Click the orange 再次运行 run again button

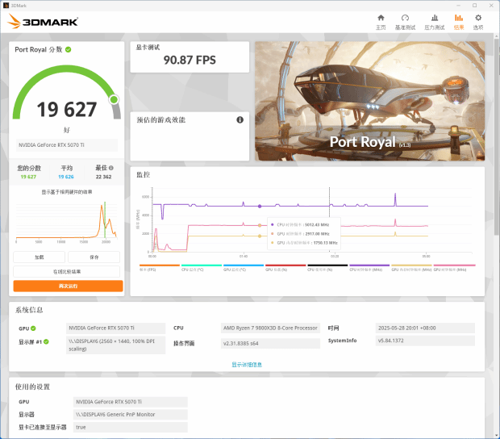coord(68,286)
